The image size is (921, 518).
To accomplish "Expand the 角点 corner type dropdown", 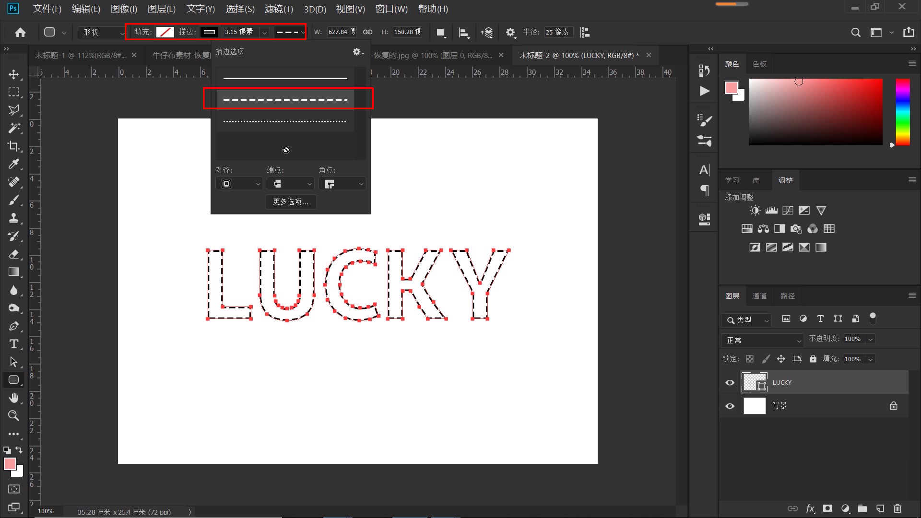I will point(342,184).
